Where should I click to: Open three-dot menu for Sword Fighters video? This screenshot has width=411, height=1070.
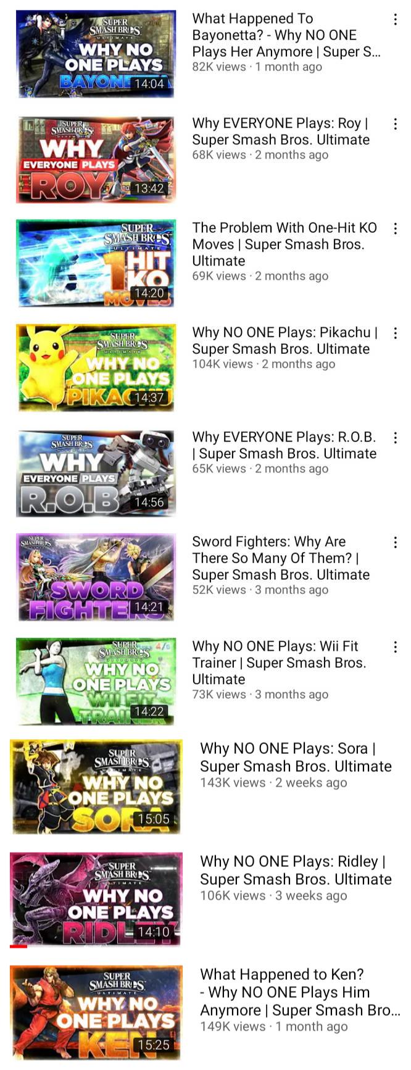click(395, 543)
